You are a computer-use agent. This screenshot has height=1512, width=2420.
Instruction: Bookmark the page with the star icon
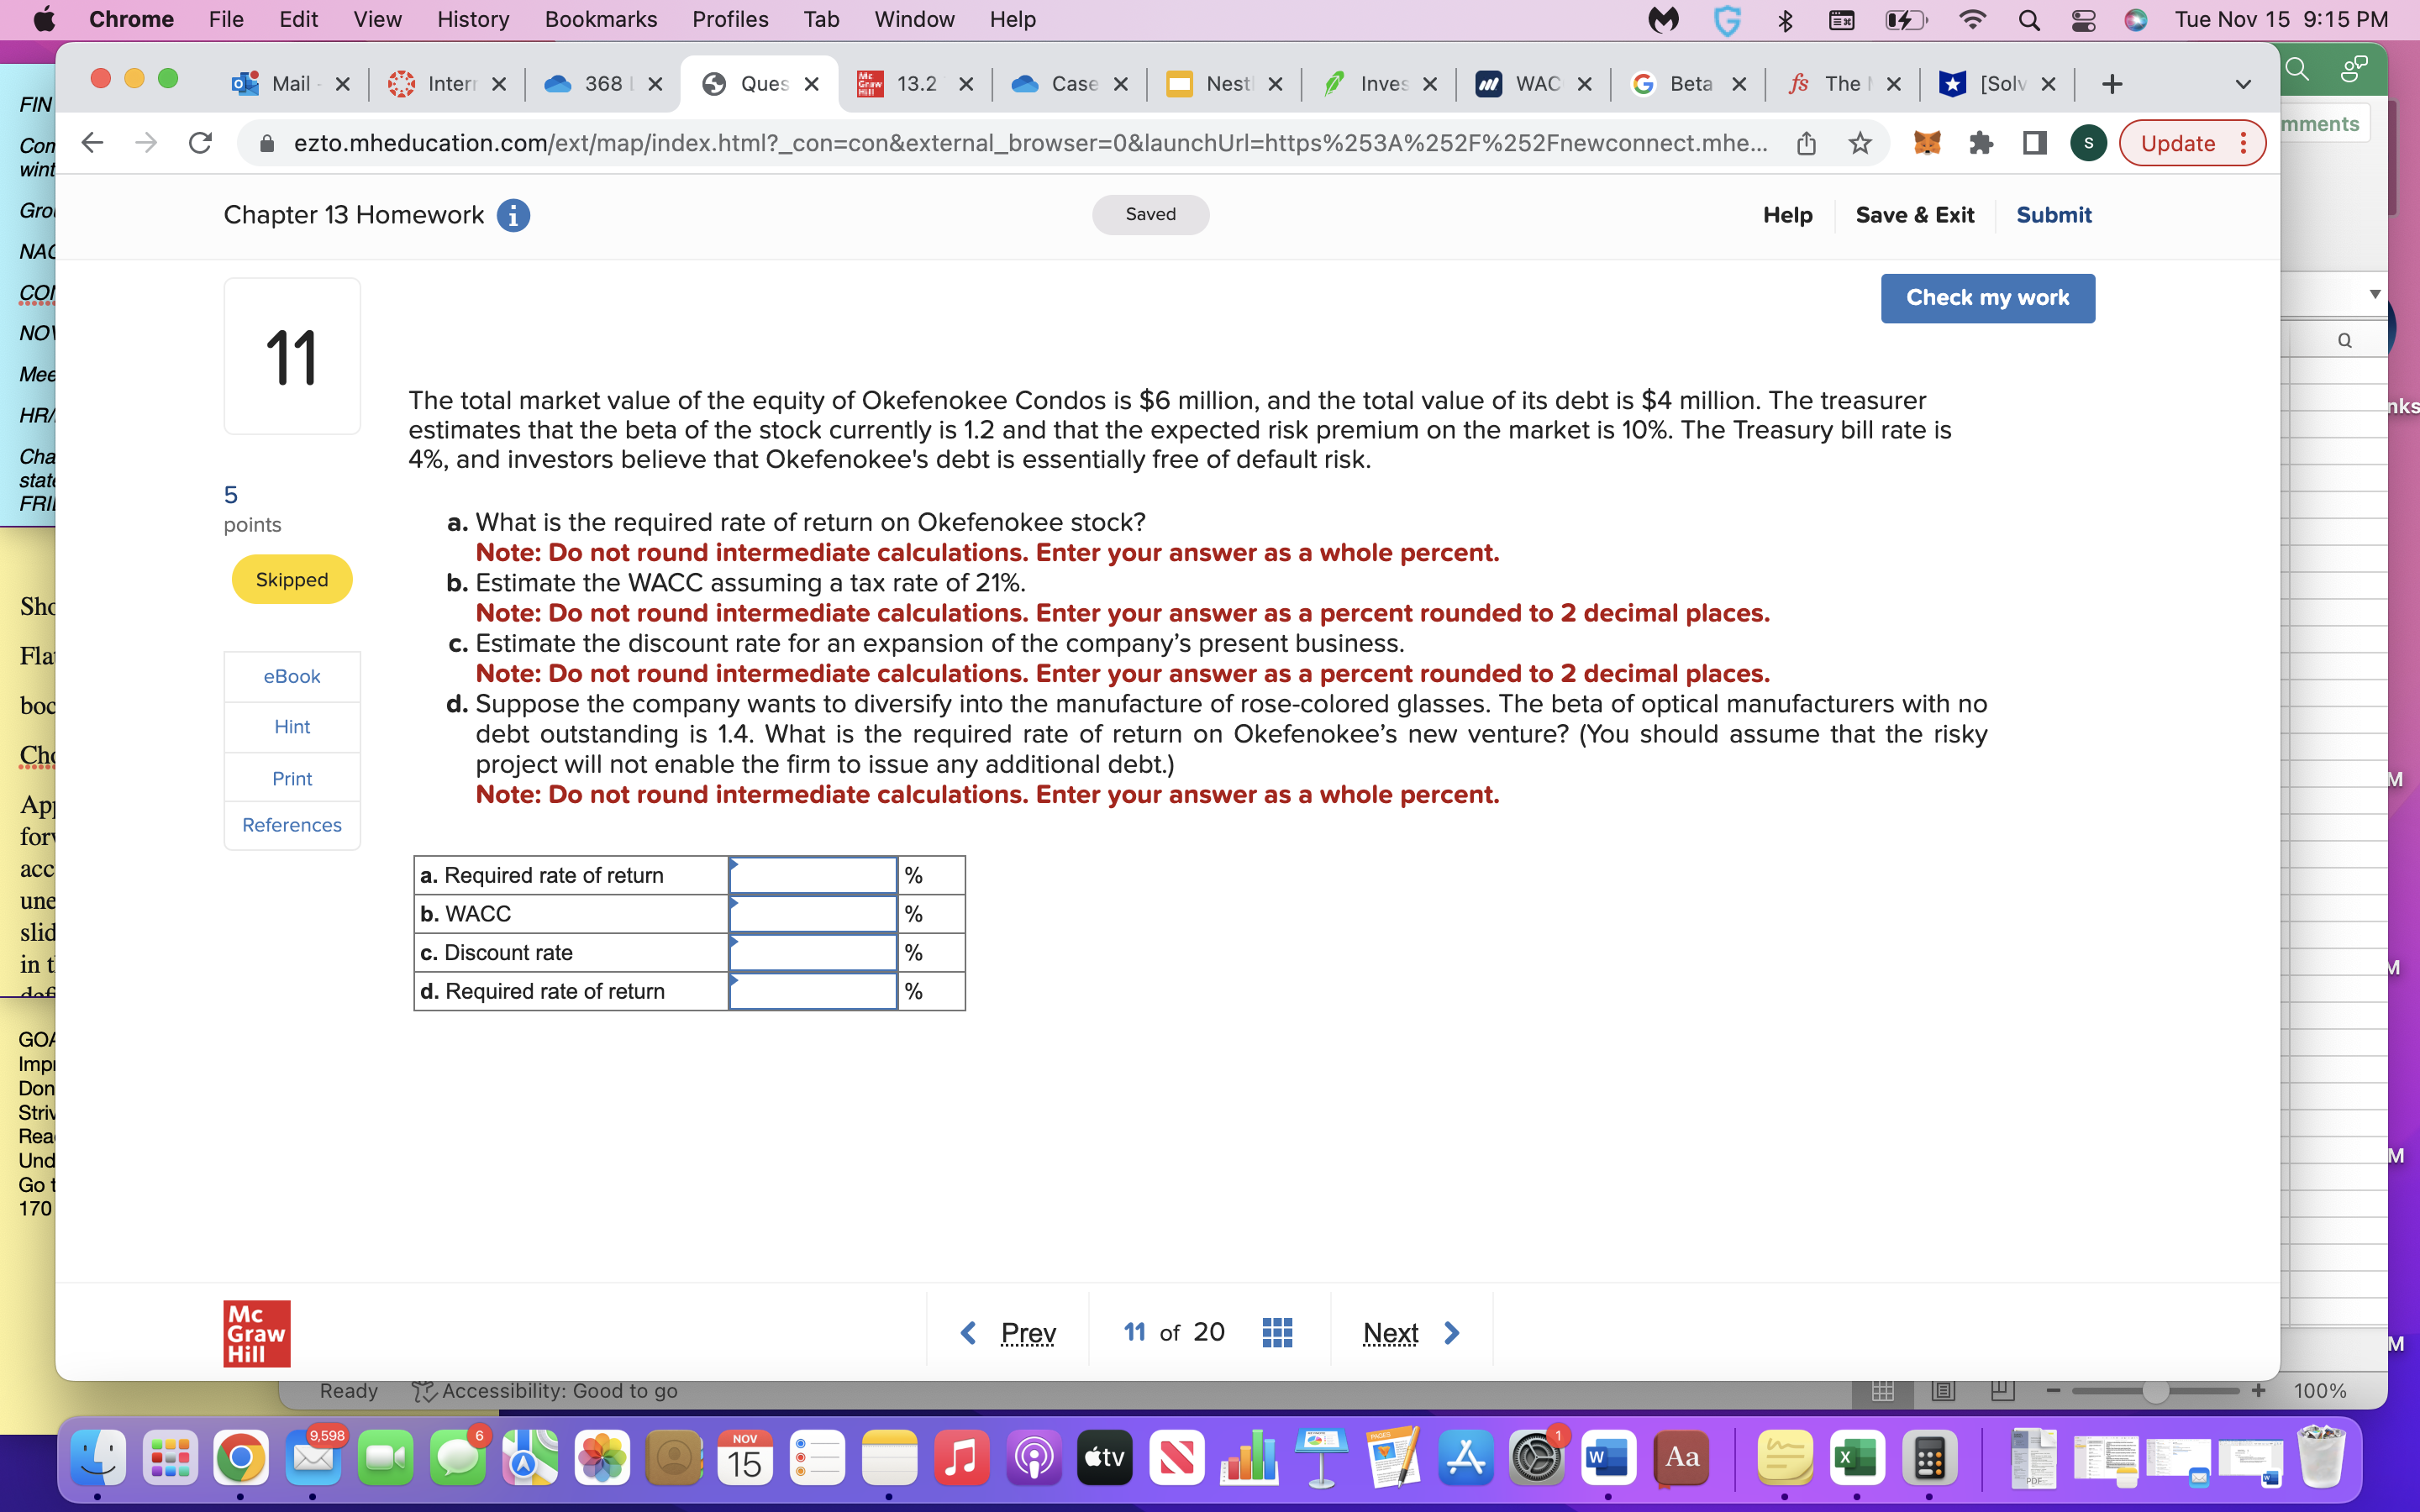point(1859,143)
